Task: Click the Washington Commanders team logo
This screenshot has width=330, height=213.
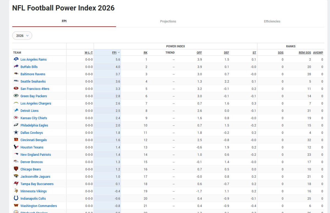Action: 16,206
